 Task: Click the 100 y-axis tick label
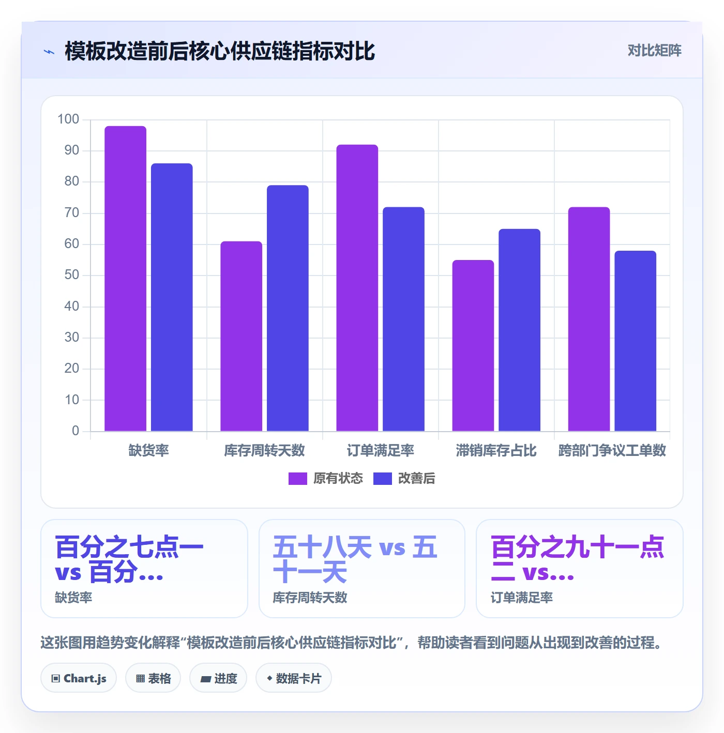point(68,119)
